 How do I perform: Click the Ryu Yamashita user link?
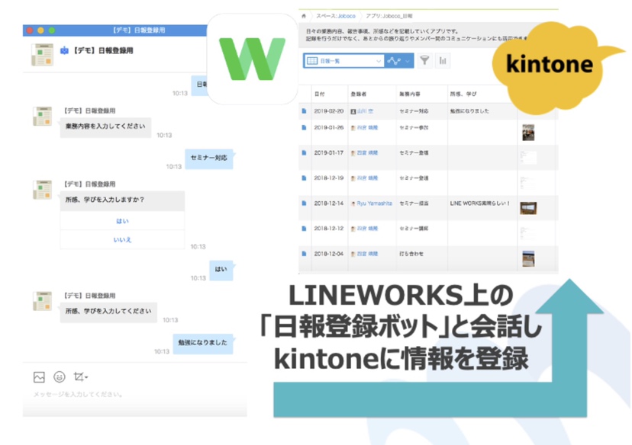[374, 203]
